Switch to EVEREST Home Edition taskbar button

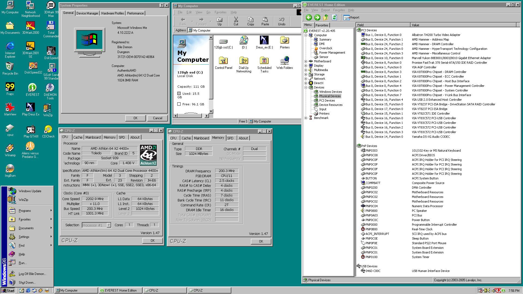tap(120, 290)
